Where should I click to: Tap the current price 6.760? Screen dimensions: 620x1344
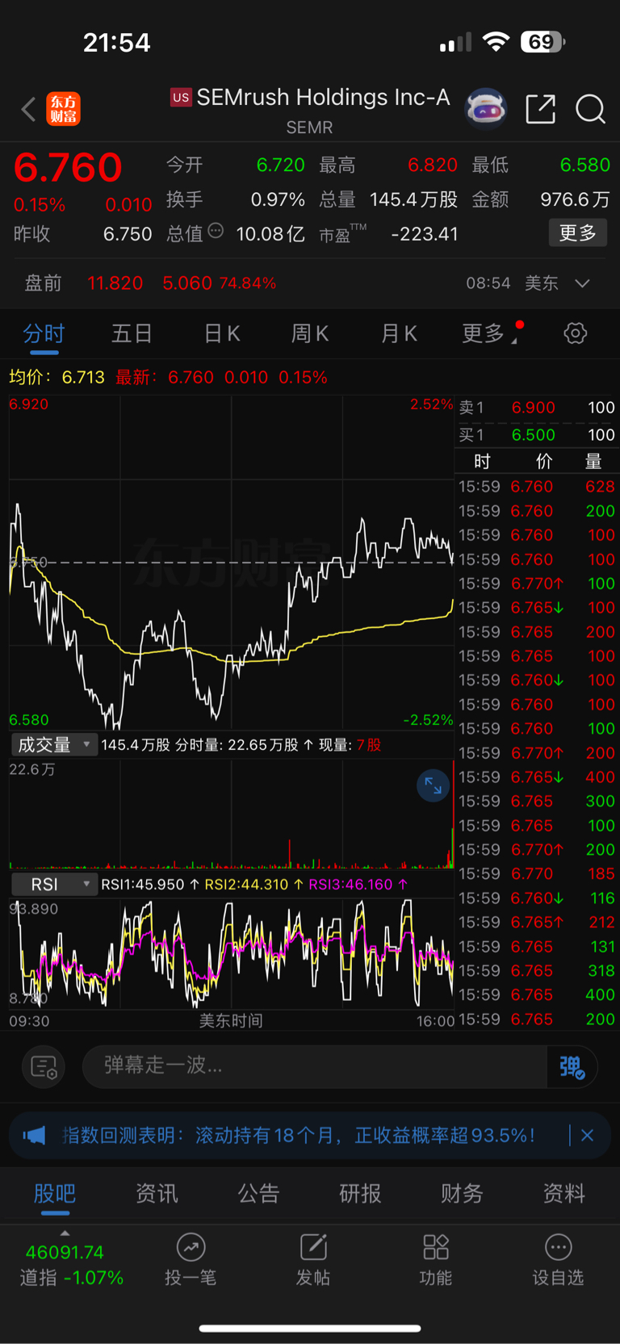(68, 167)
